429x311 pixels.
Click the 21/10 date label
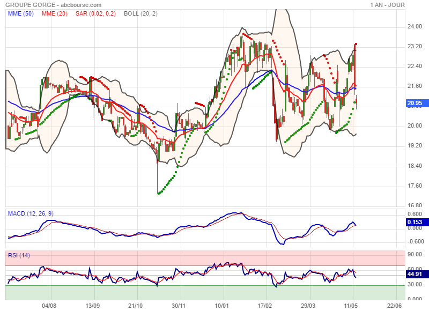(x=136, y=306)
